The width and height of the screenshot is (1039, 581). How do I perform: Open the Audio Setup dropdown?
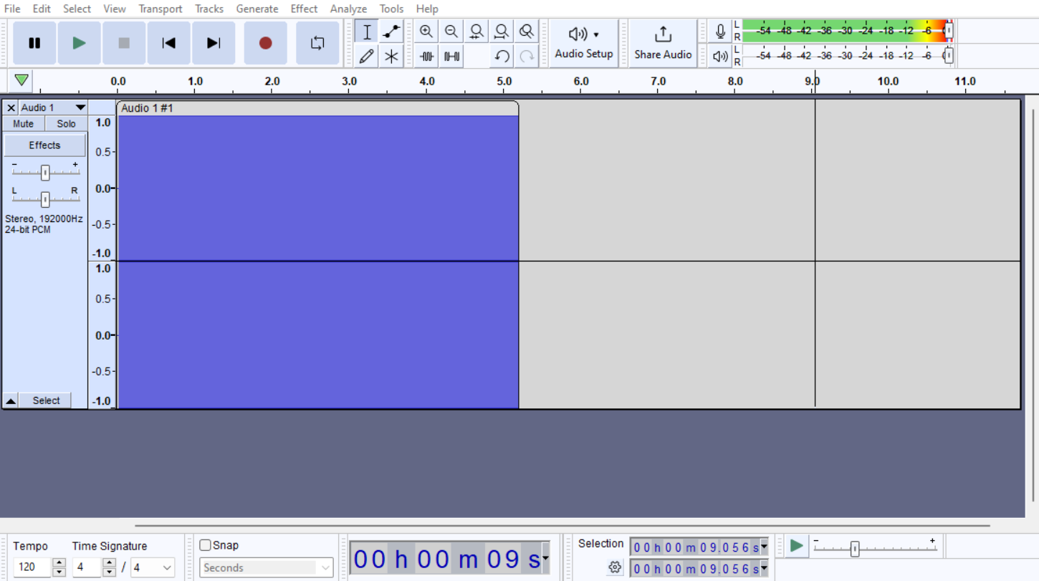pos(584,43)
